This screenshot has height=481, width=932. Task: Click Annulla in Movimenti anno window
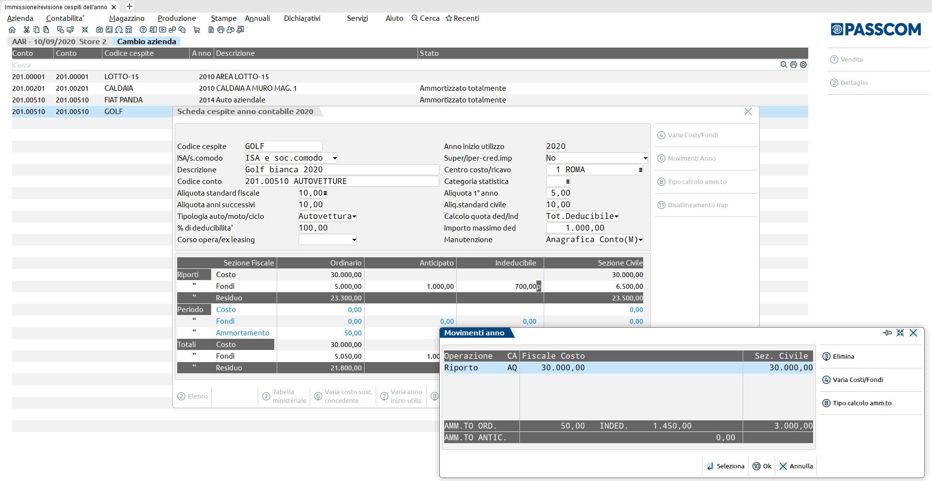click(x=796, y=466)
